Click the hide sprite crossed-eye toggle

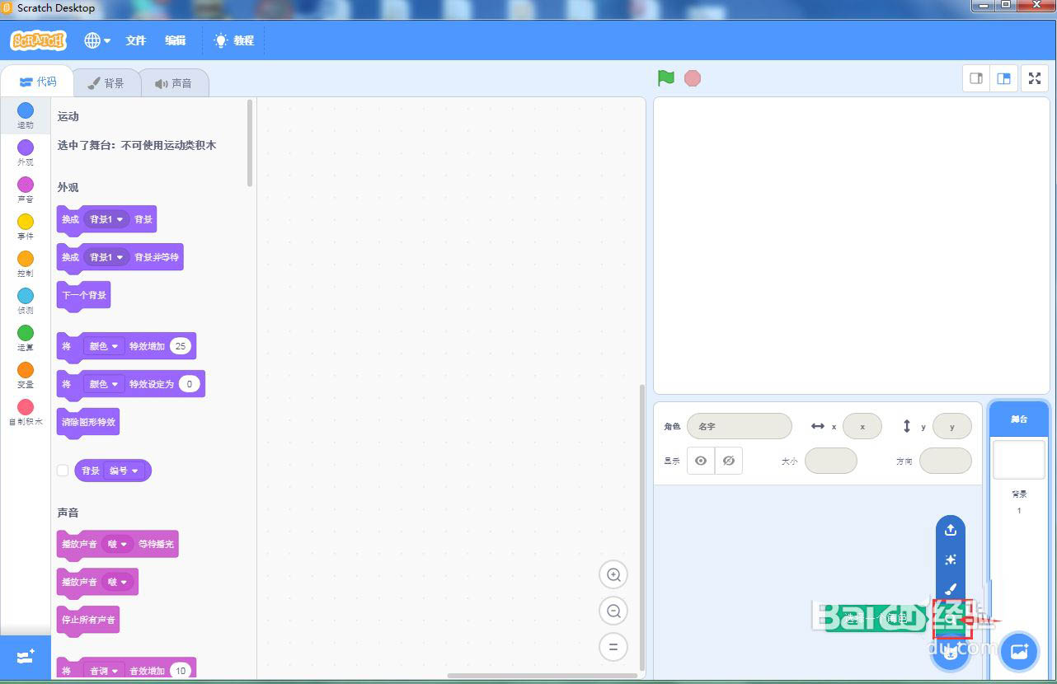click(x=729, y=461)
